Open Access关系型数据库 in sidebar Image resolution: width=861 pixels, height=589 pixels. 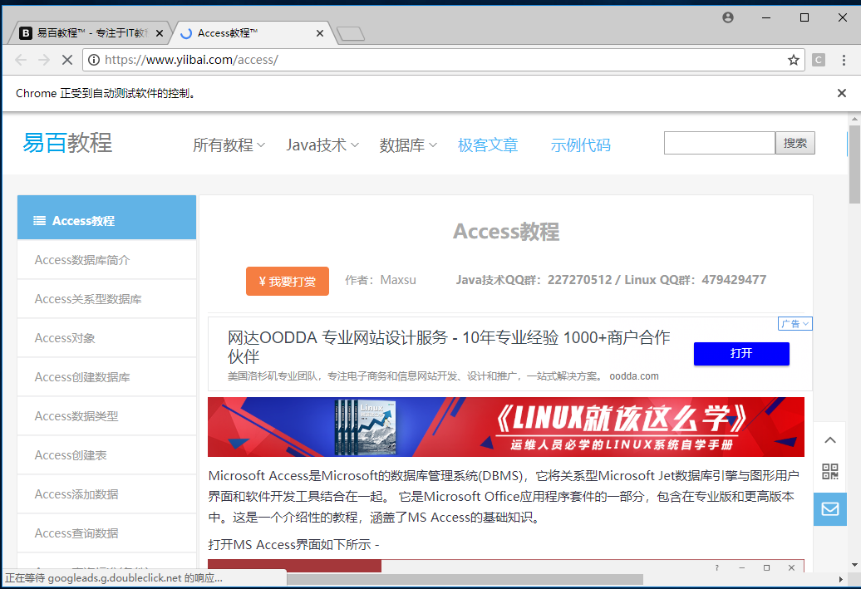106,298
